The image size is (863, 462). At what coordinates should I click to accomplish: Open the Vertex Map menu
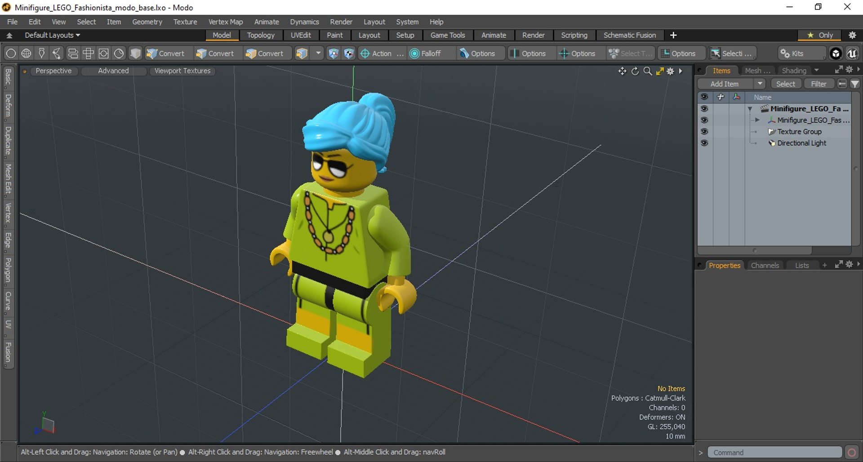[x=226, y=22]
